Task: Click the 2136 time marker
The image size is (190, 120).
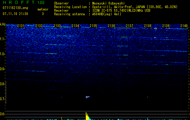Action: coord(111,26)
